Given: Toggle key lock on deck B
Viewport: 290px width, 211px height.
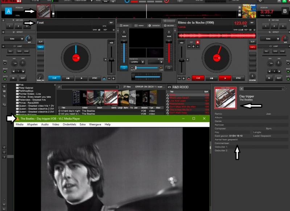Looking at the screenshot, I should [198, 42].
